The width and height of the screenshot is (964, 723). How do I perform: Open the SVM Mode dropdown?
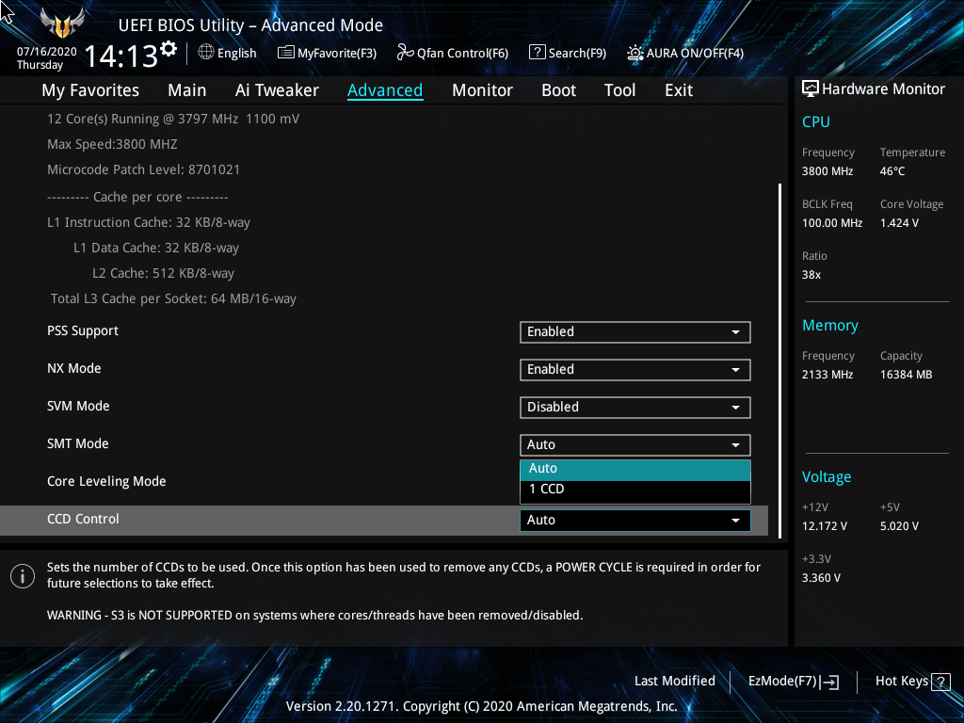point(635,407)
